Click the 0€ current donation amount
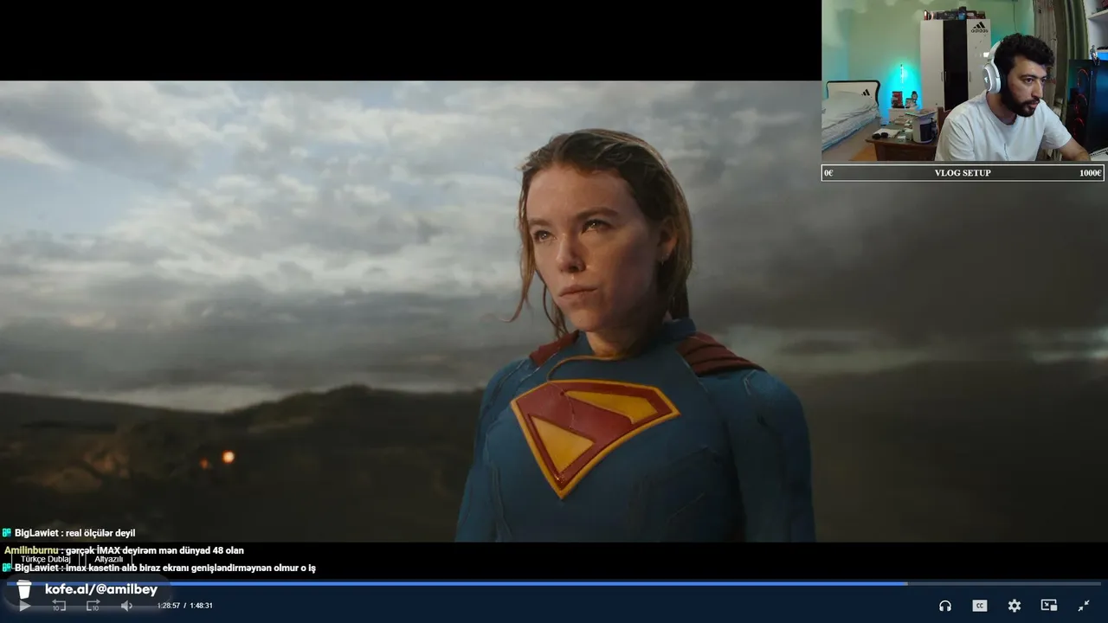The width and height of the screenshot is (1108, 623). coord(828,173)
